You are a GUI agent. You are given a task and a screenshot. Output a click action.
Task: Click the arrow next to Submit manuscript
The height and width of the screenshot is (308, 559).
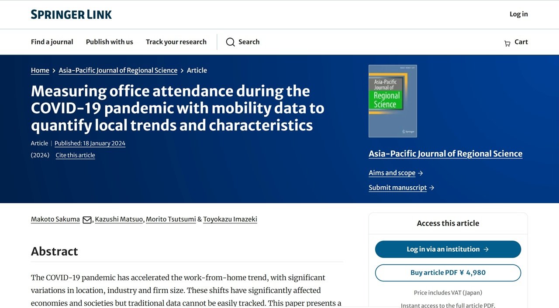coord(432,188)
